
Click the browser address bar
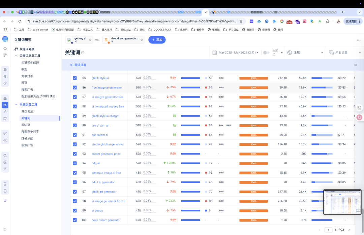(x=134, y=21)
